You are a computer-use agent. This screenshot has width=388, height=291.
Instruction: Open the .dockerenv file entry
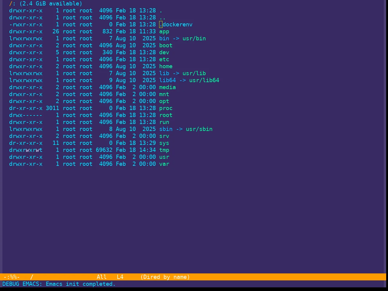tap(176, 25)
